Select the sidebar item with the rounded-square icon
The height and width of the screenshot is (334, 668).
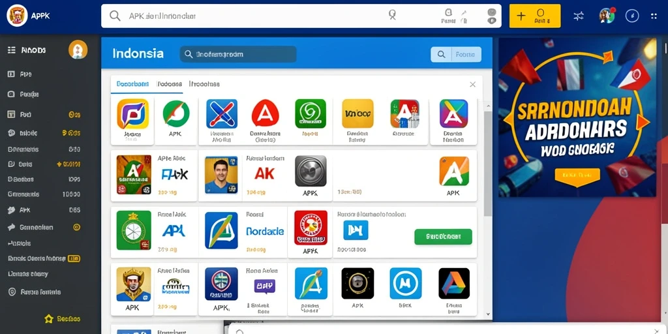point(23,94)
